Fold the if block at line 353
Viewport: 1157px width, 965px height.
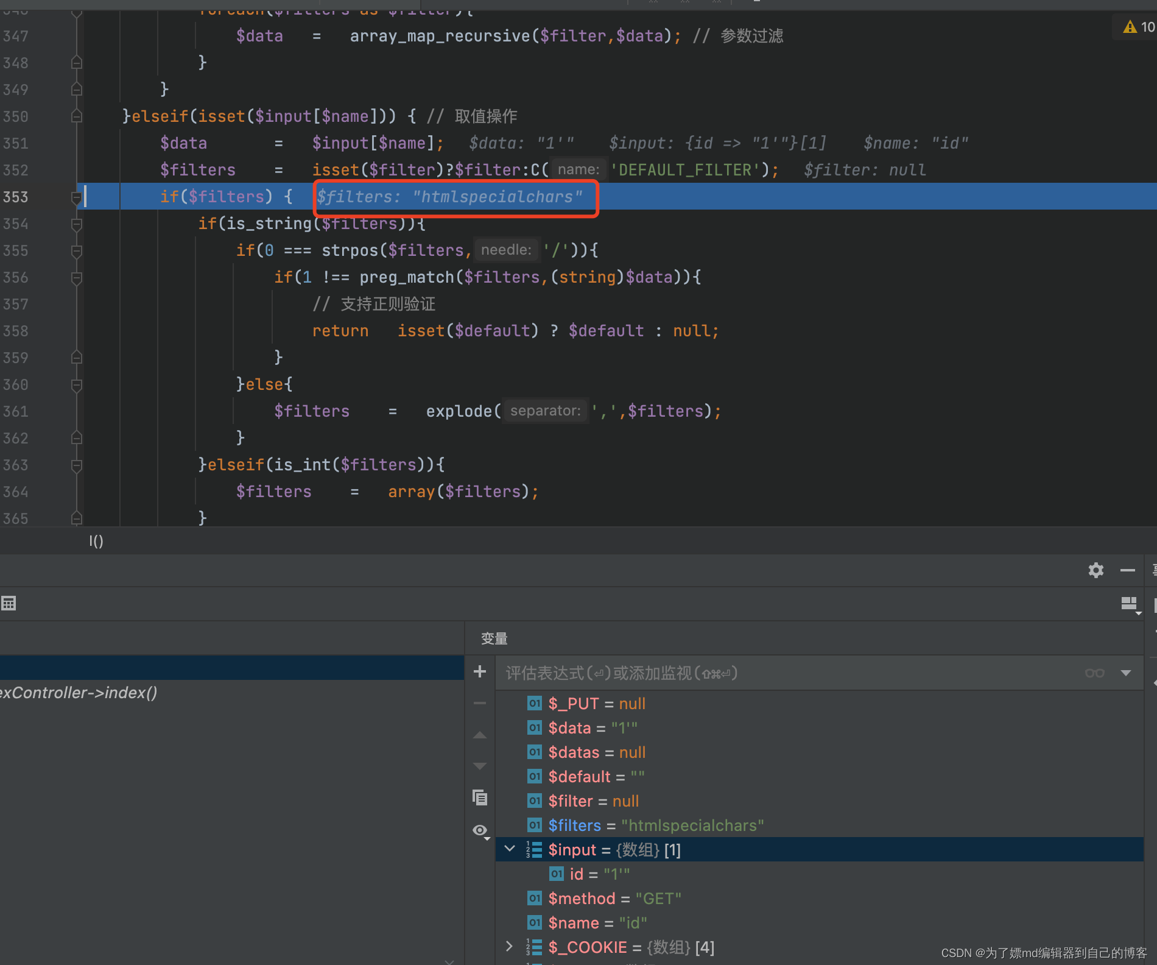(x=77, y=197)
